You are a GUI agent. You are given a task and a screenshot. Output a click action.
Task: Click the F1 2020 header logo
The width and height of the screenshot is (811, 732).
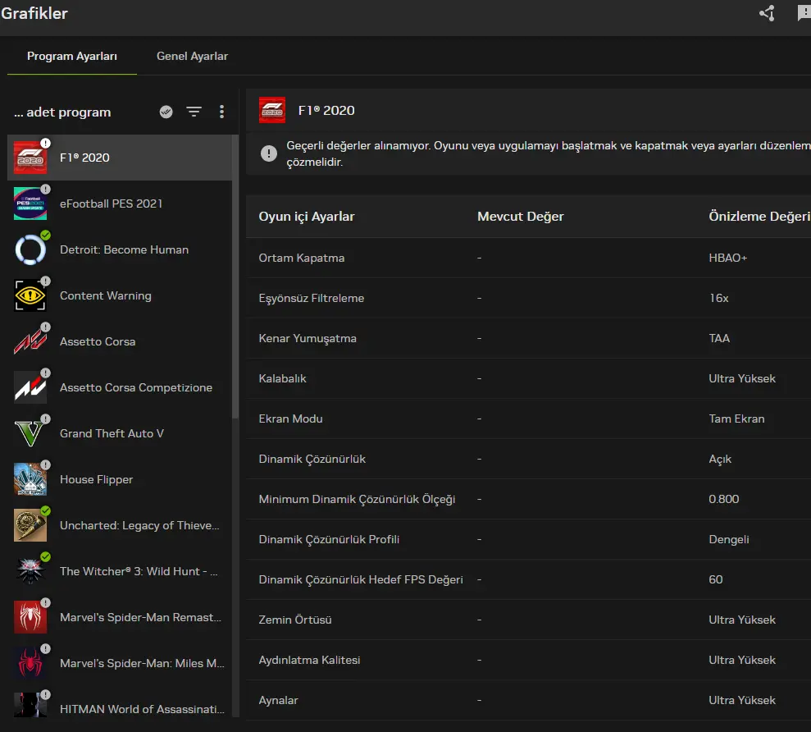click(x=272, y=110)
